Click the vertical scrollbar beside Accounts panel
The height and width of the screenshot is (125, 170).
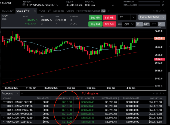[169, 89]
